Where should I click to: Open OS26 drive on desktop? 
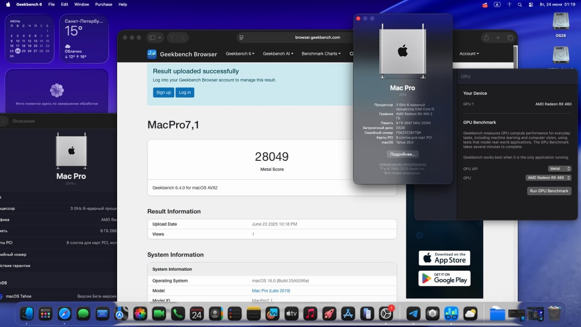coord(561,25)
